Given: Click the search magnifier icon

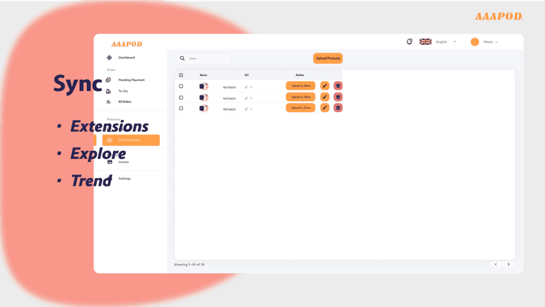Looking at the screenshot, I should [x=182, y=59].
